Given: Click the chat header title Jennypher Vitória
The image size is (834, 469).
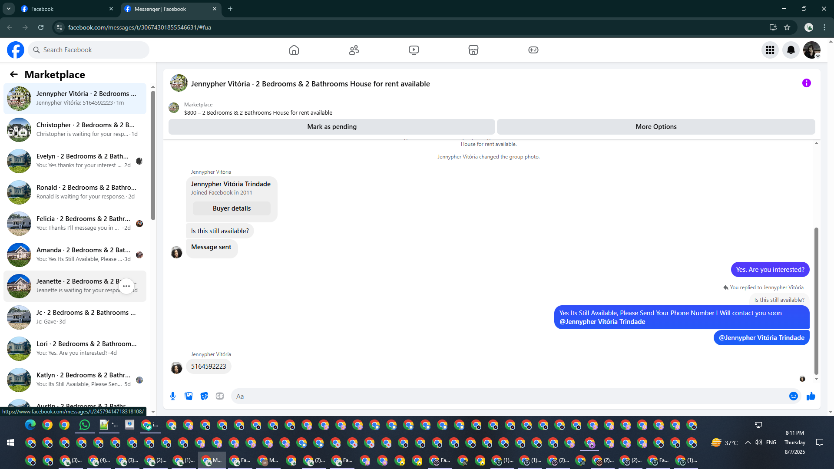Looking at the screenshot, I should [310, 84].
